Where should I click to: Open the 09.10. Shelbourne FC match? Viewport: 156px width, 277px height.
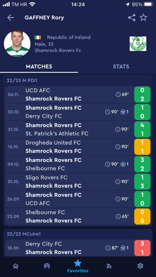point(78,164)
